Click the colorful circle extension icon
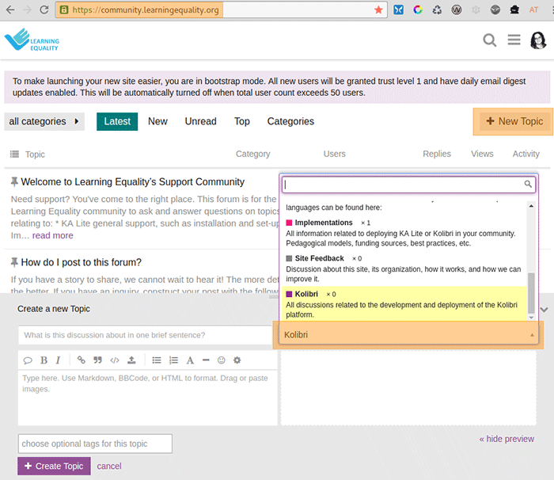The height and width of the screenshot is (480, 554). point(418,10)
